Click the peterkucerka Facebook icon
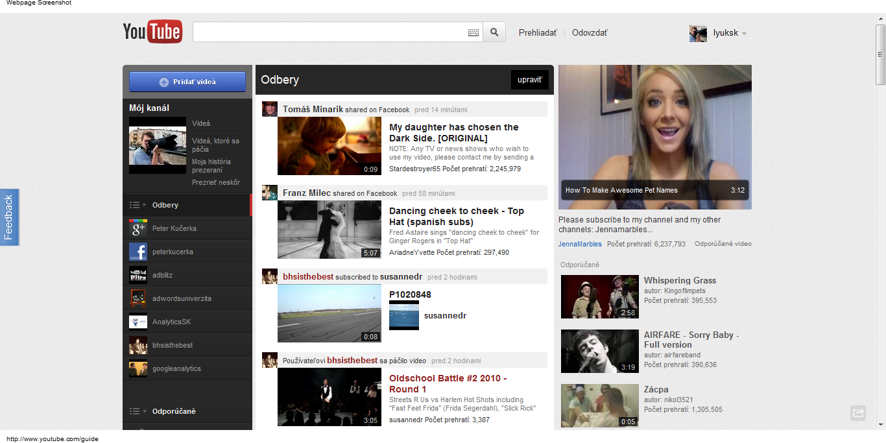The height and width of the screenshot is (443, 886). [138, 252]
